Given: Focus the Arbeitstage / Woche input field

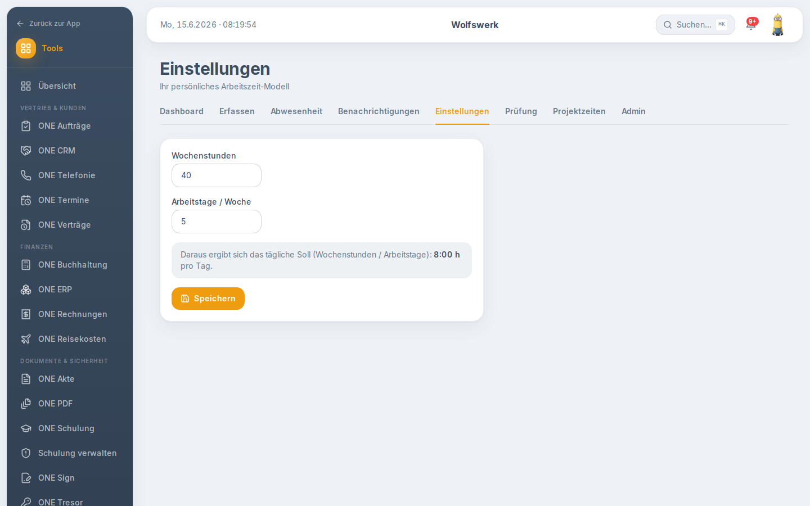Looking at the screenshot, I should pyautogui.click(x=217, y=222).
